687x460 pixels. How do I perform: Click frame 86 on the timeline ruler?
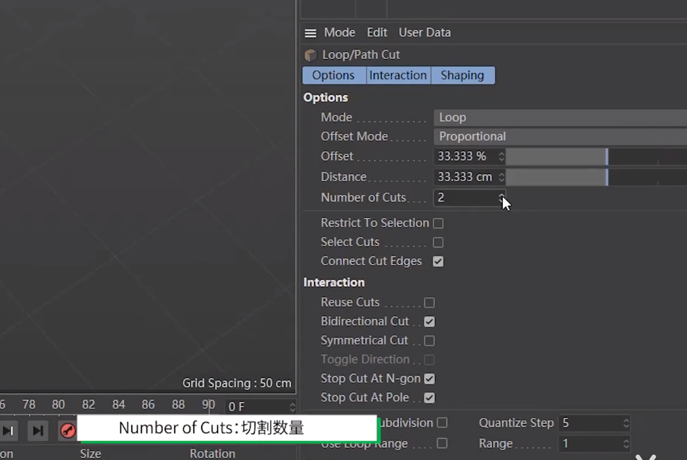[148, 404]
